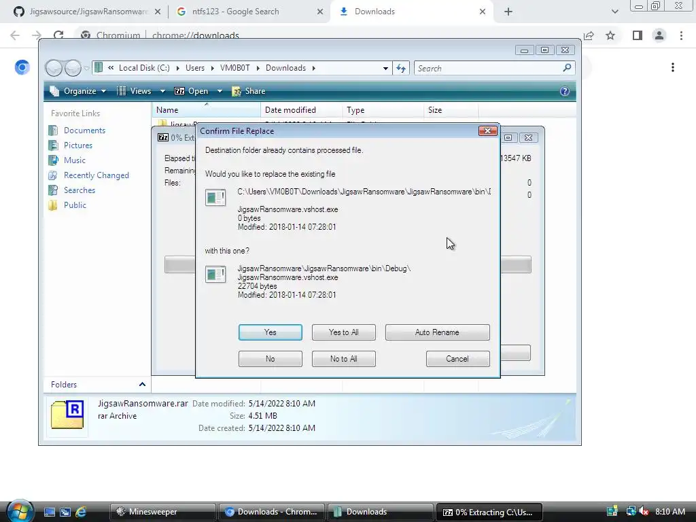The height and width of the screenshot is (522, 696).
Task: Click the share page icon
Action: point(589,35)
